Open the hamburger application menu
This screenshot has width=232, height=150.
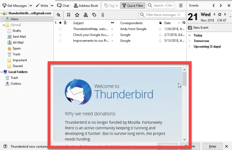[181, 6]
